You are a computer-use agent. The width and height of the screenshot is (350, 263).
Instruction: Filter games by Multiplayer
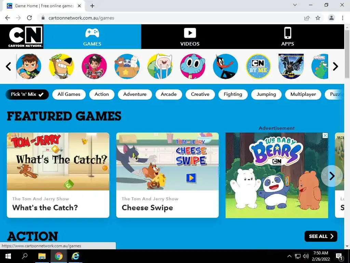point(303,95)
